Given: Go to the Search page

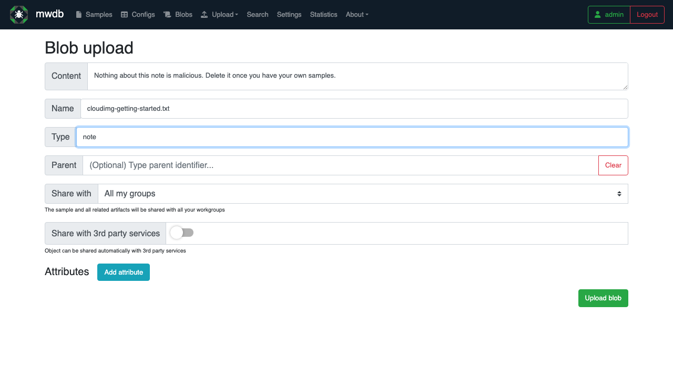Looking at the screenshot, I should [x=258, y=15].
